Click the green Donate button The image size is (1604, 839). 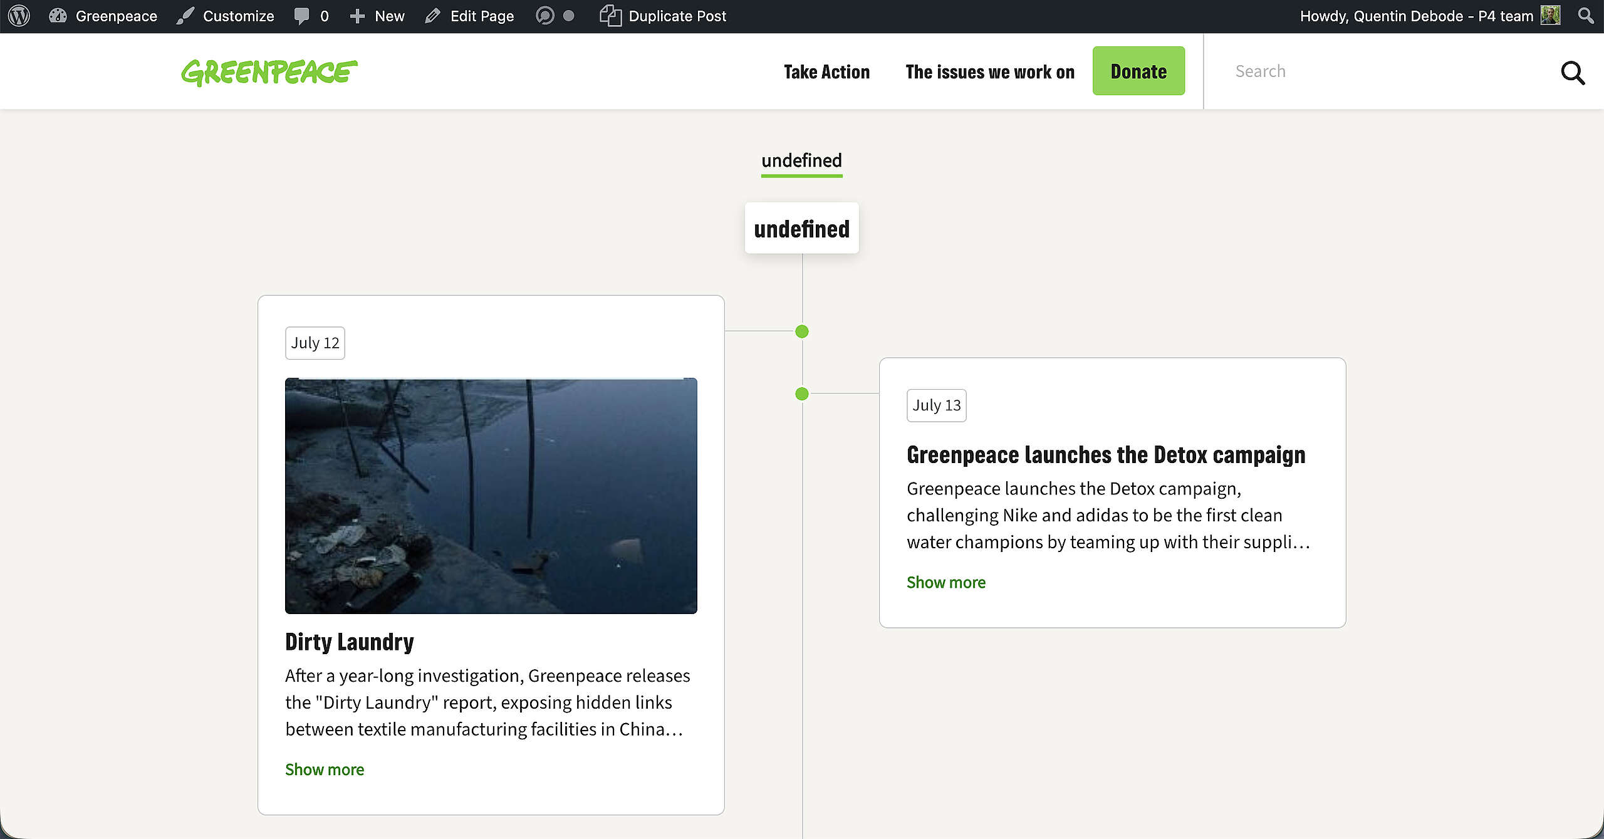(x=1138, y=71)
